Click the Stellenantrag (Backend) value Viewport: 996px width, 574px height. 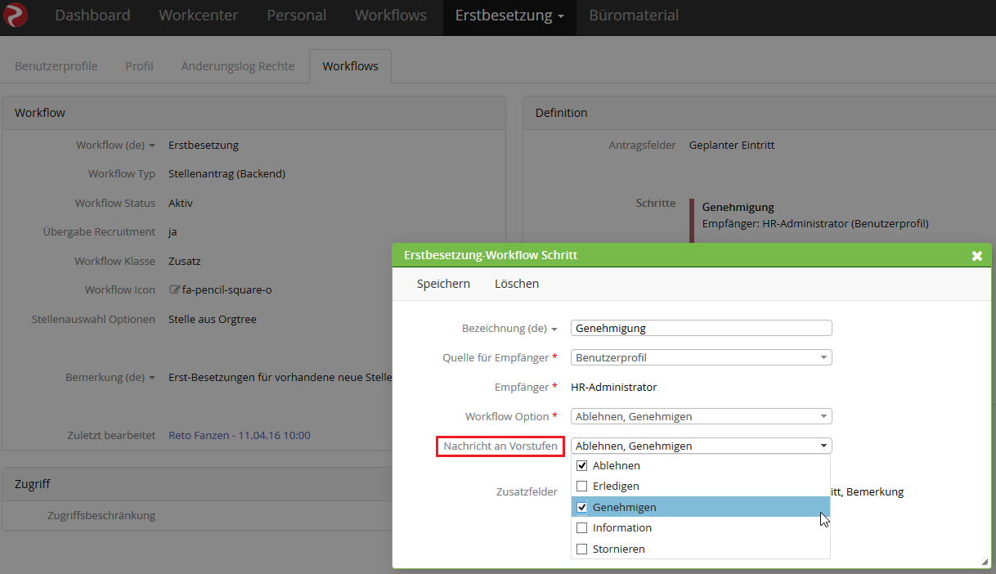point(227,174)
